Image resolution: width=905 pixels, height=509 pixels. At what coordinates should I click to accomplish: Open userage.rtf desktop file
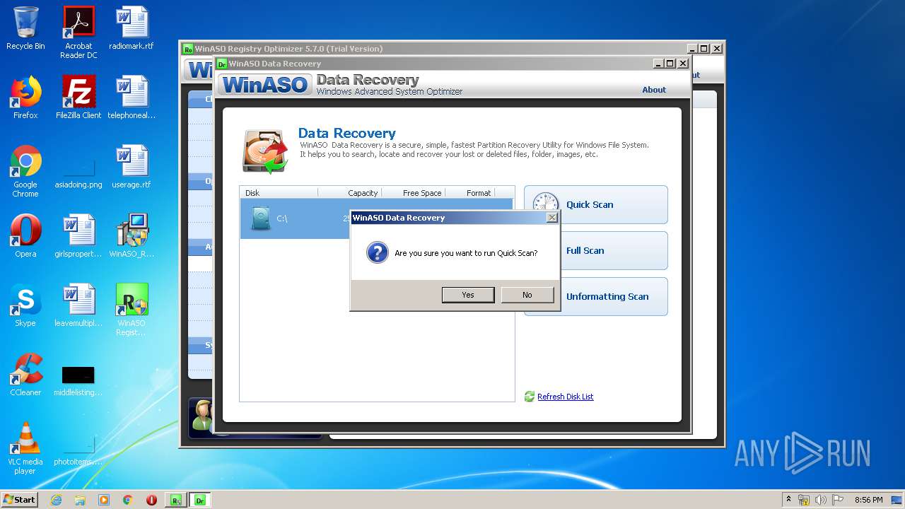(x=132, y=167)
